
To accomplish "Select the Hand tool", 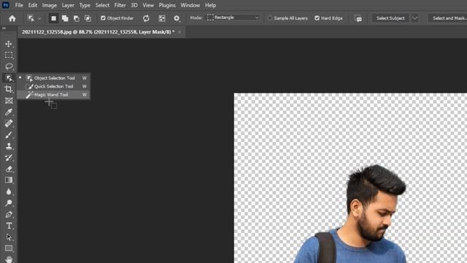I will (9, 259).
